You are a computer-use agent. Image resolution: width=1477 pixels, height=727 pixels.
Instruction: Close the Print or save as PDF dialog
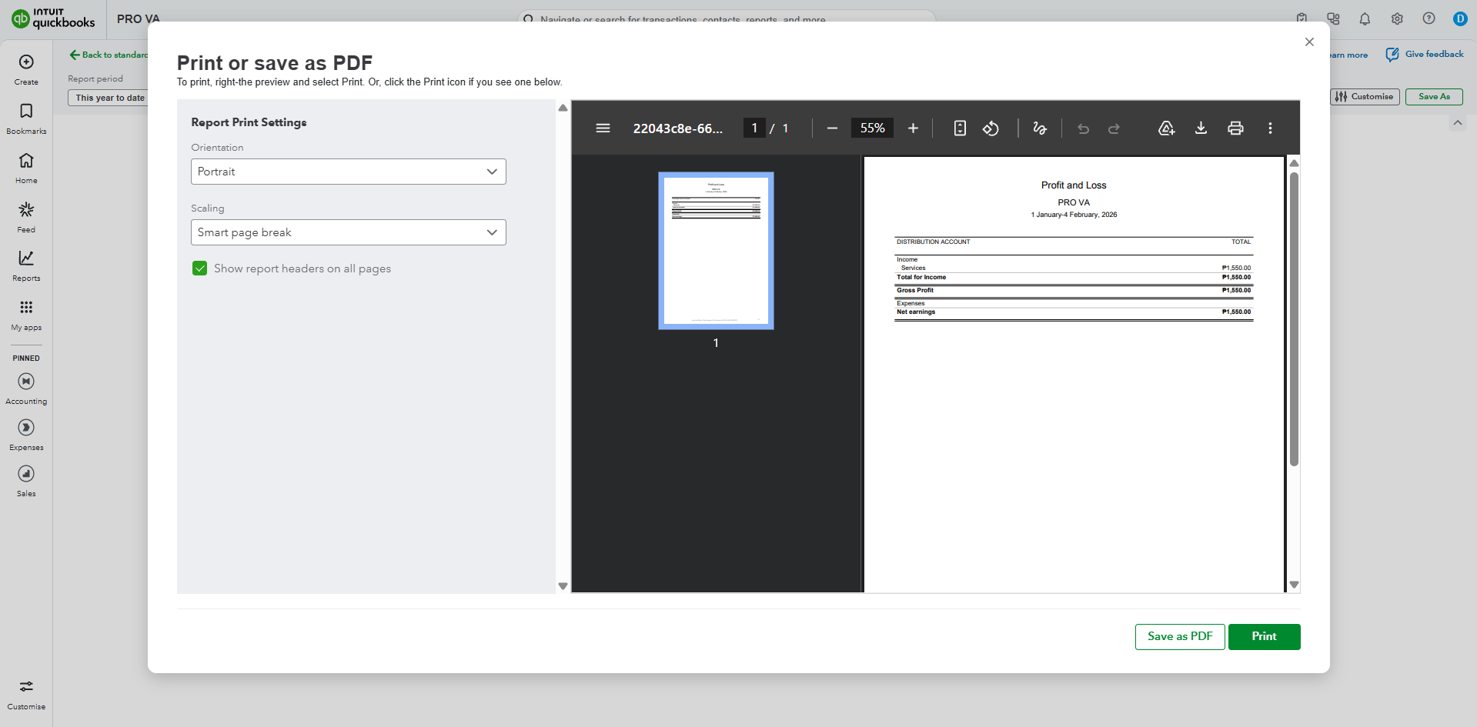click(x=1309, y=42)
